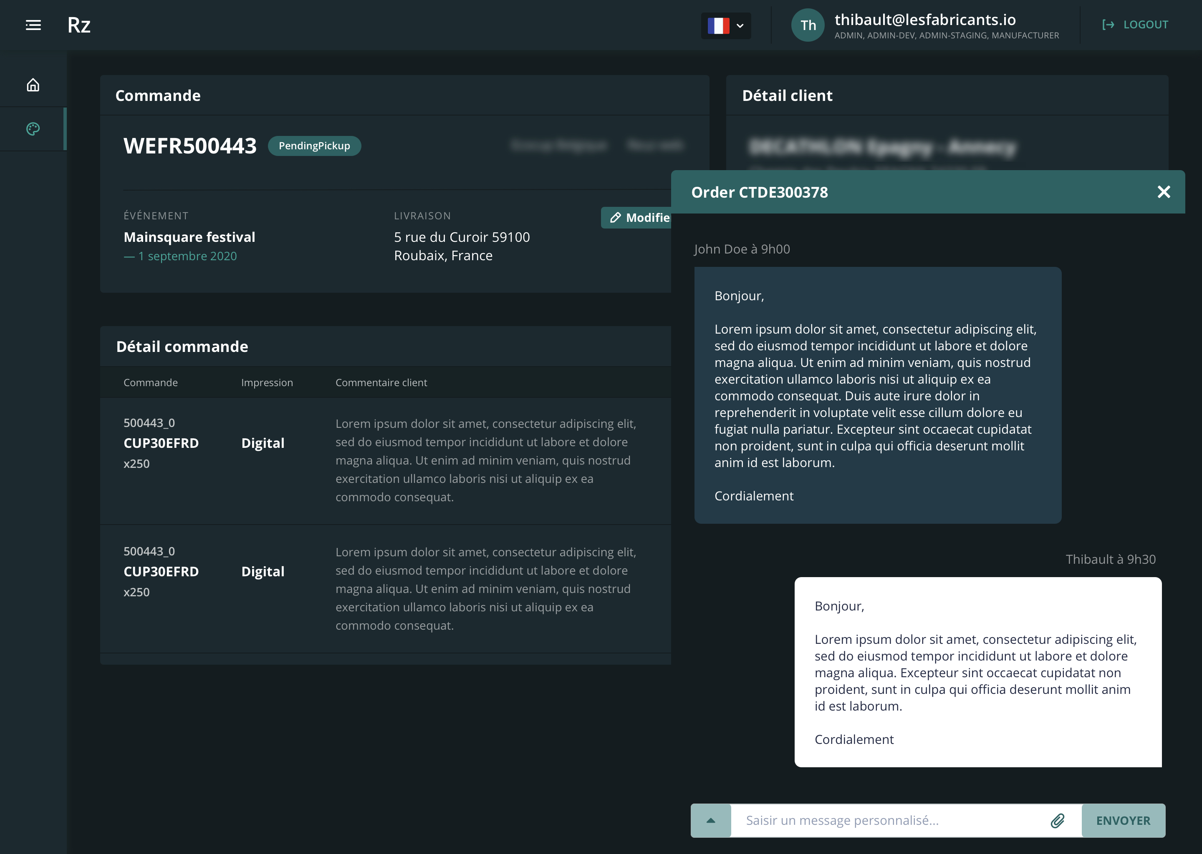Click the thibault@lesfabricants.io account name
Screen dimensions: 1202x854
(924, 20)
